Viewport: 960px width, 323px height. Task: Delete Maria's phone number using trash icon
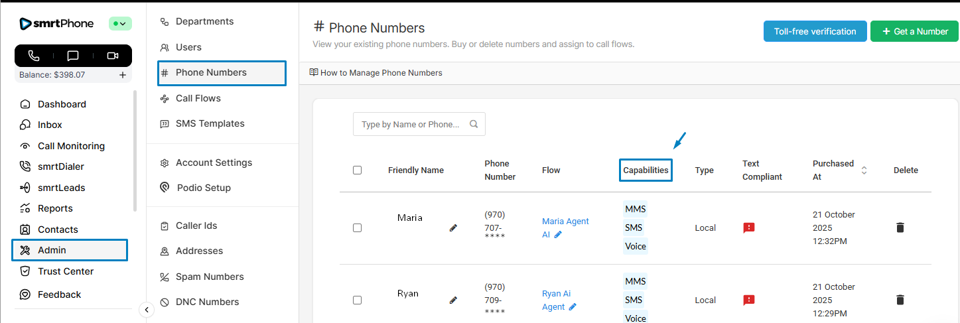coord(900,227)
